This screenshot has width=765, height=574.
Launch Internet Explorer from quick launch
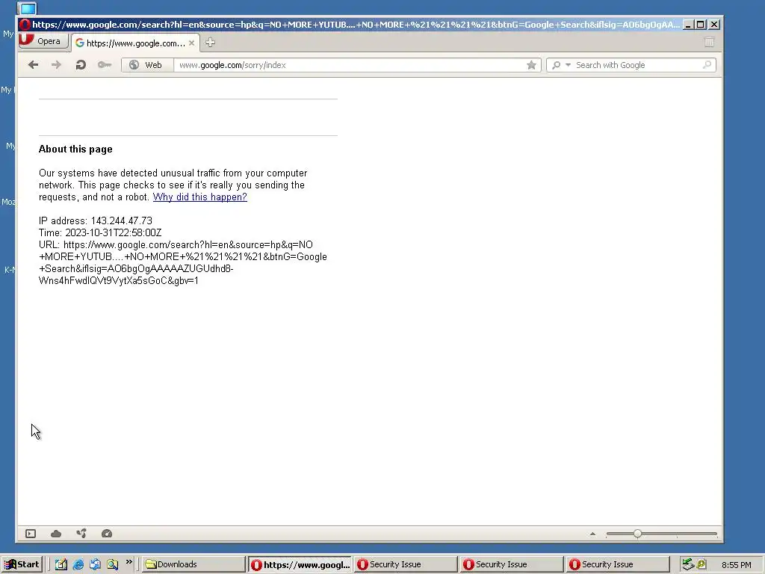78,564
